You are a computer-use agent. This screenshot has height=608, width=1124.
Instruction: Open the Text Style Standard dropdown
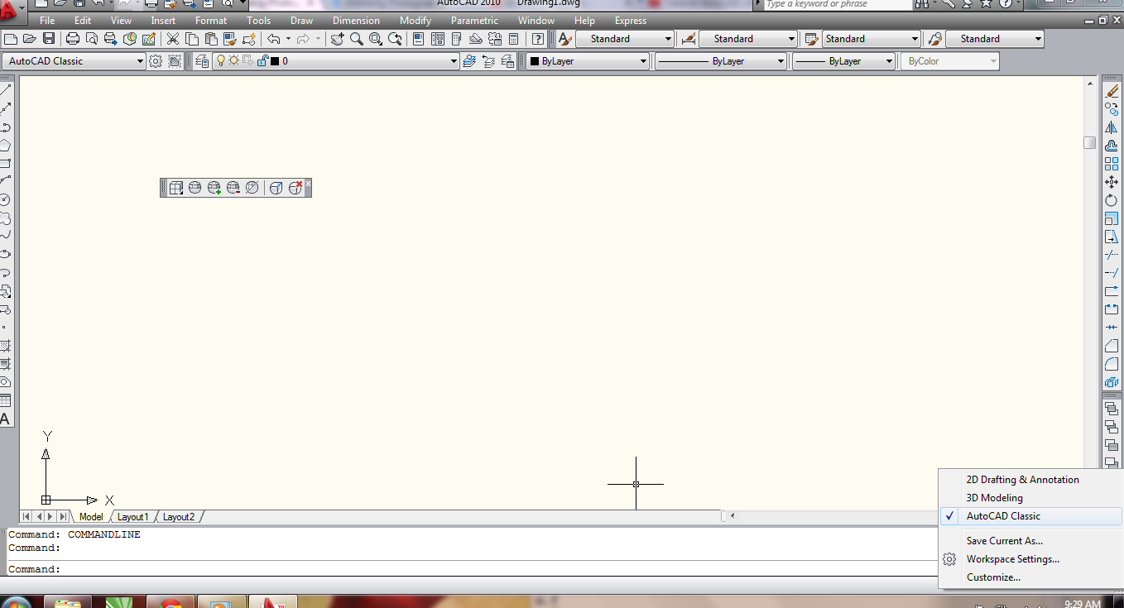(x=625, y=39)
